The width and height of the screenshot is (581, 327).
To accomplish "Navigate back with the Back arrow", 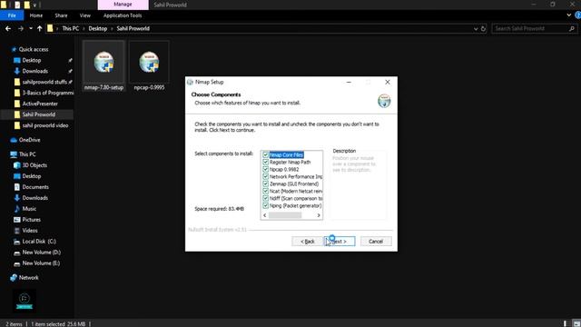I will click(x=8, y=28).
